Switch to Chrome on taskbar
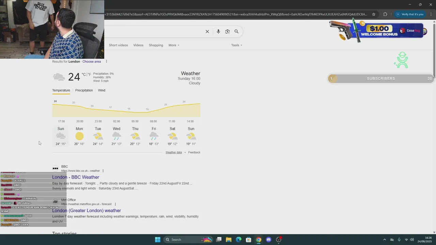The image size is (436, 245). [x=259, y=240]
